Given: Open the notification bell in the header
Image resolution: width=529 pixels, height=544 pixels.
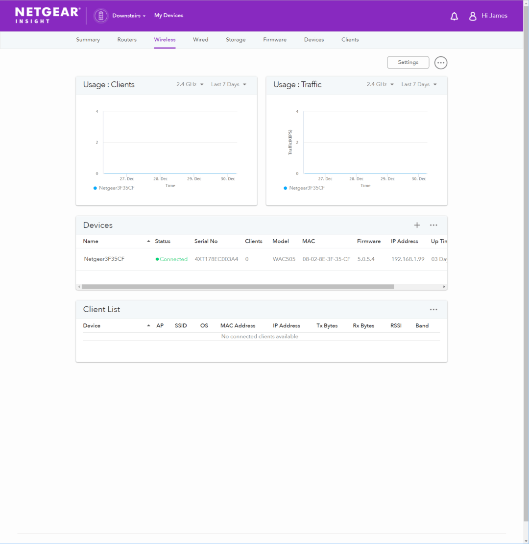Looking at the screenshot, I should point(454,15).
